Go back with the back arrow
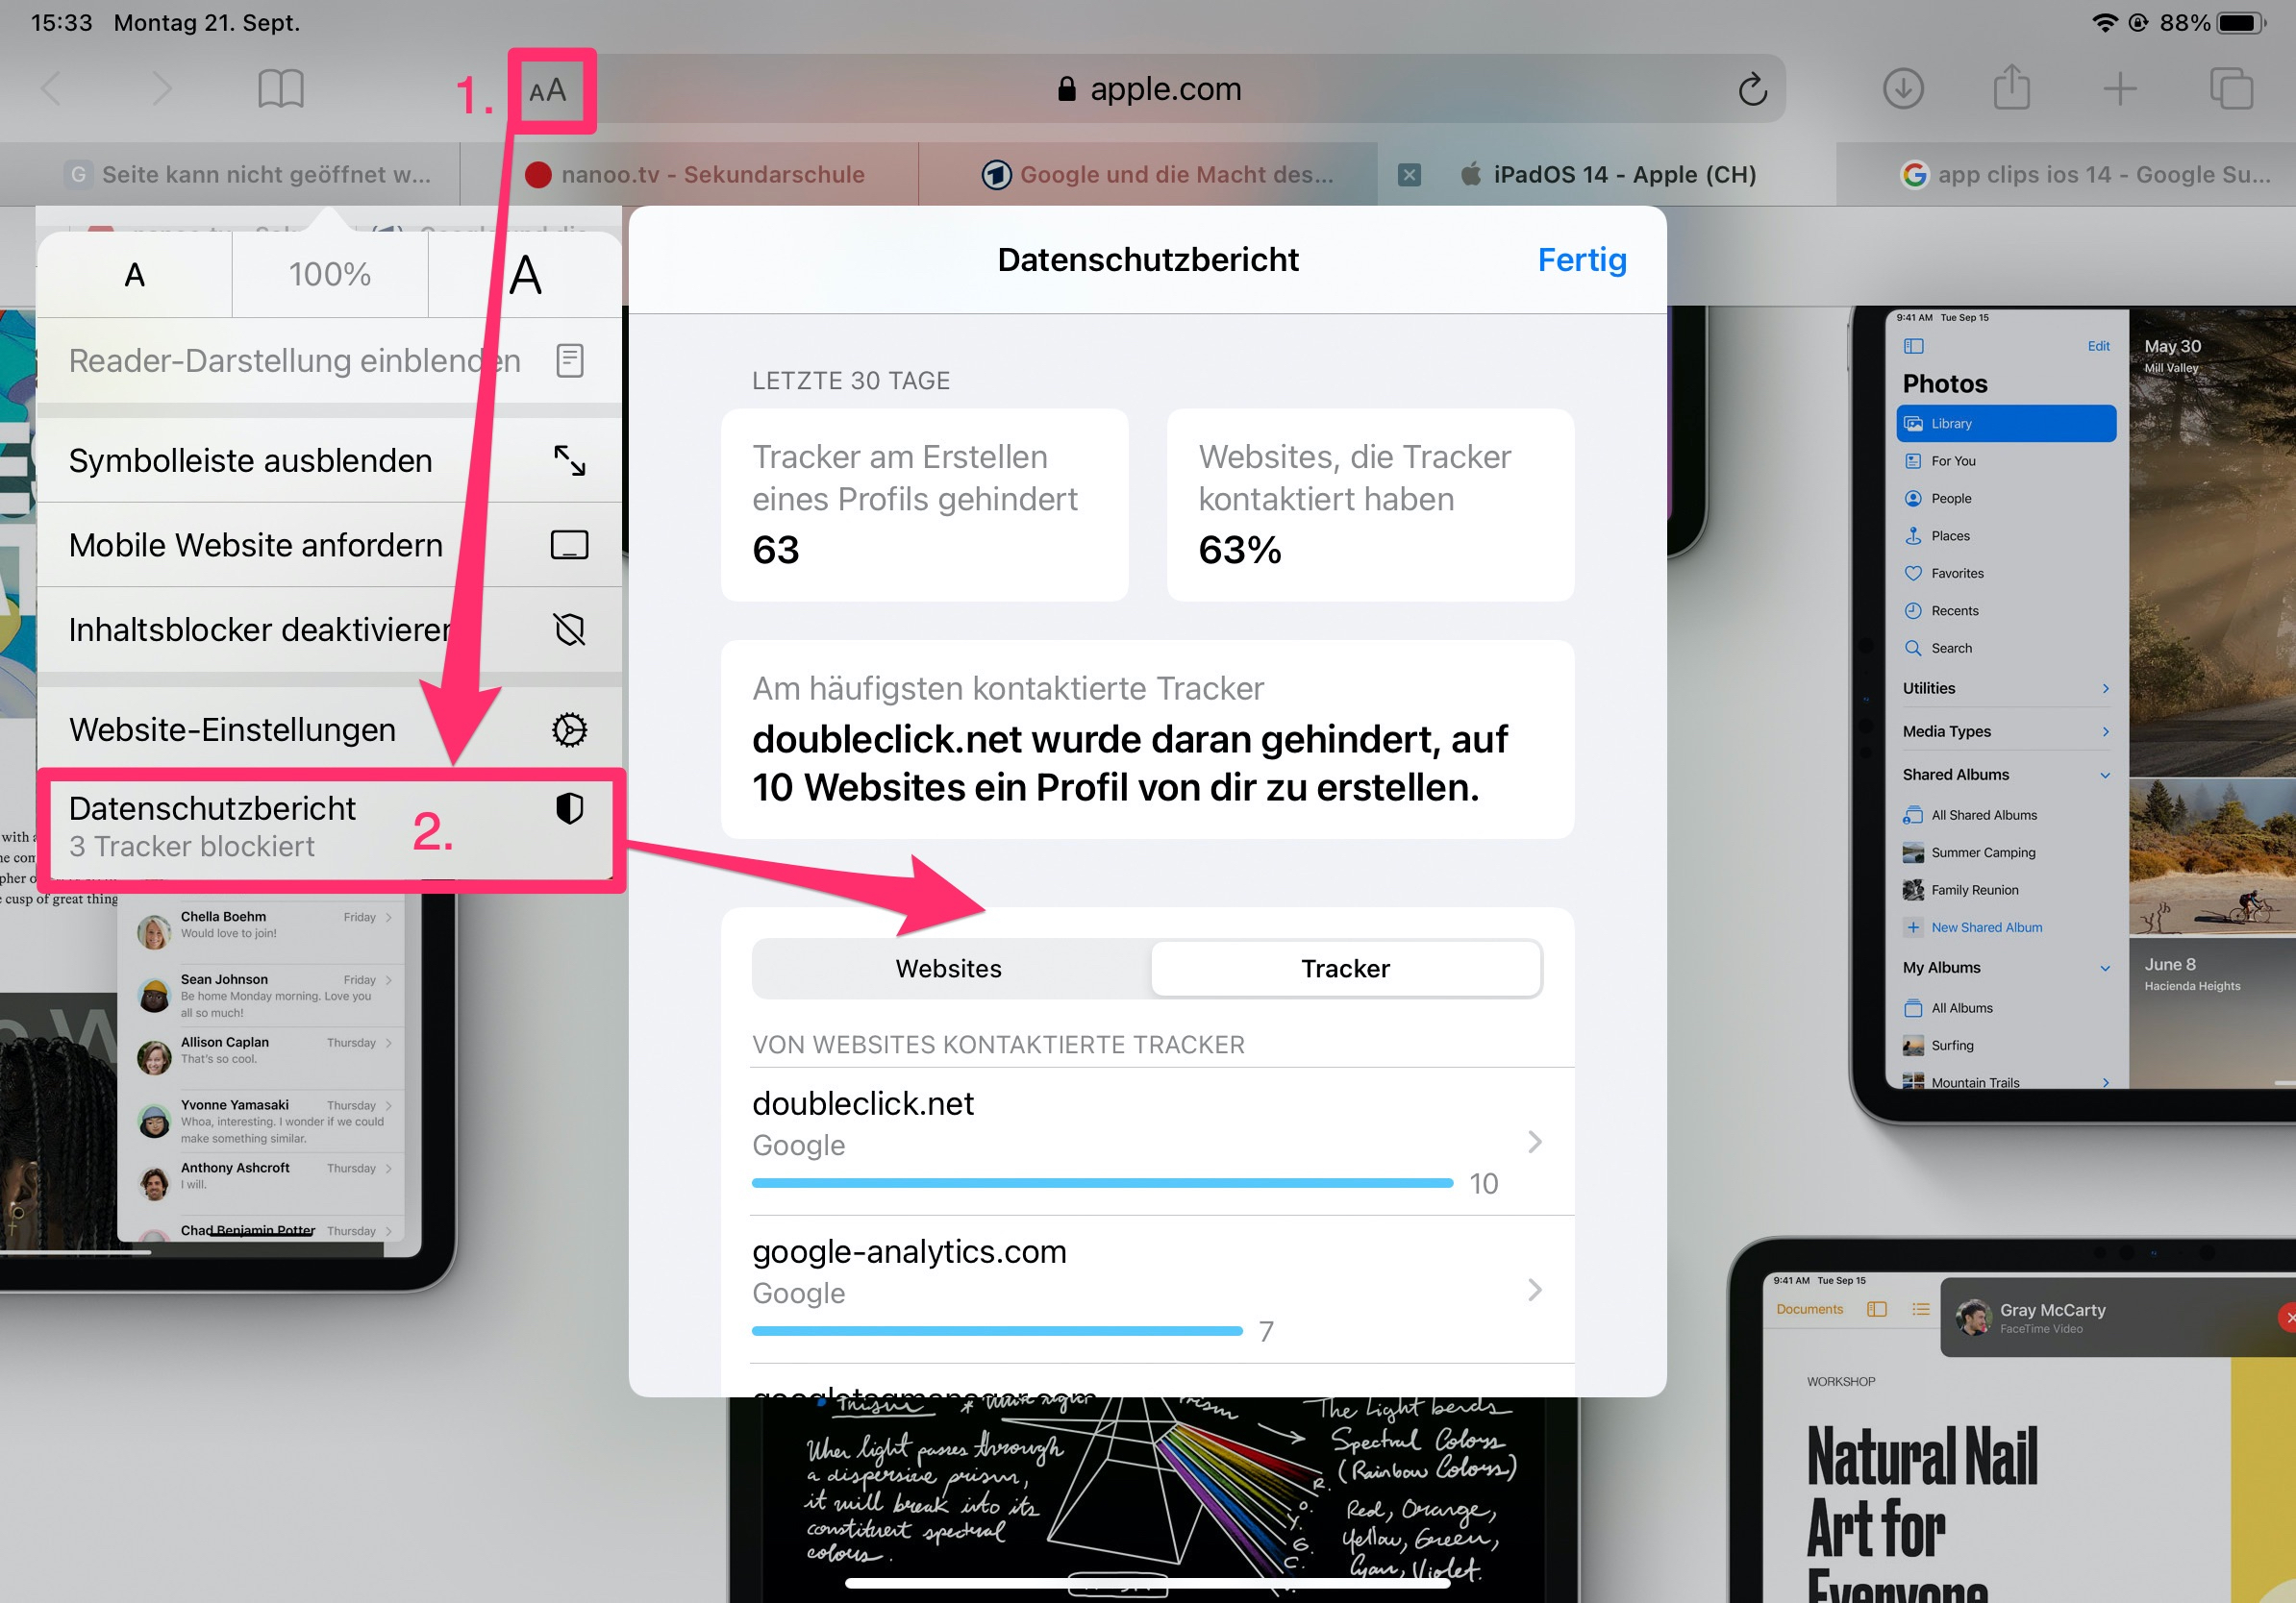Image resolution: width=2296 pixels, height=1603 pixels. (x=52, y=89)
